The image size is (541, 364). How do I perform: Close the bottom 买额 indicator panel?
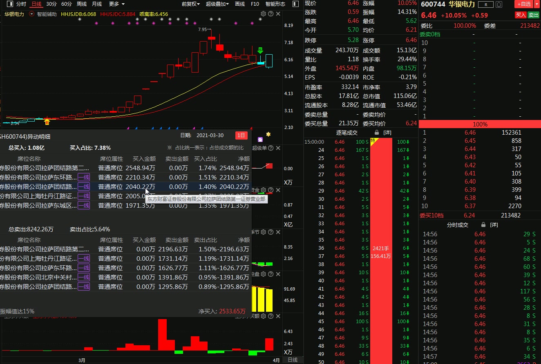[278, 316]
